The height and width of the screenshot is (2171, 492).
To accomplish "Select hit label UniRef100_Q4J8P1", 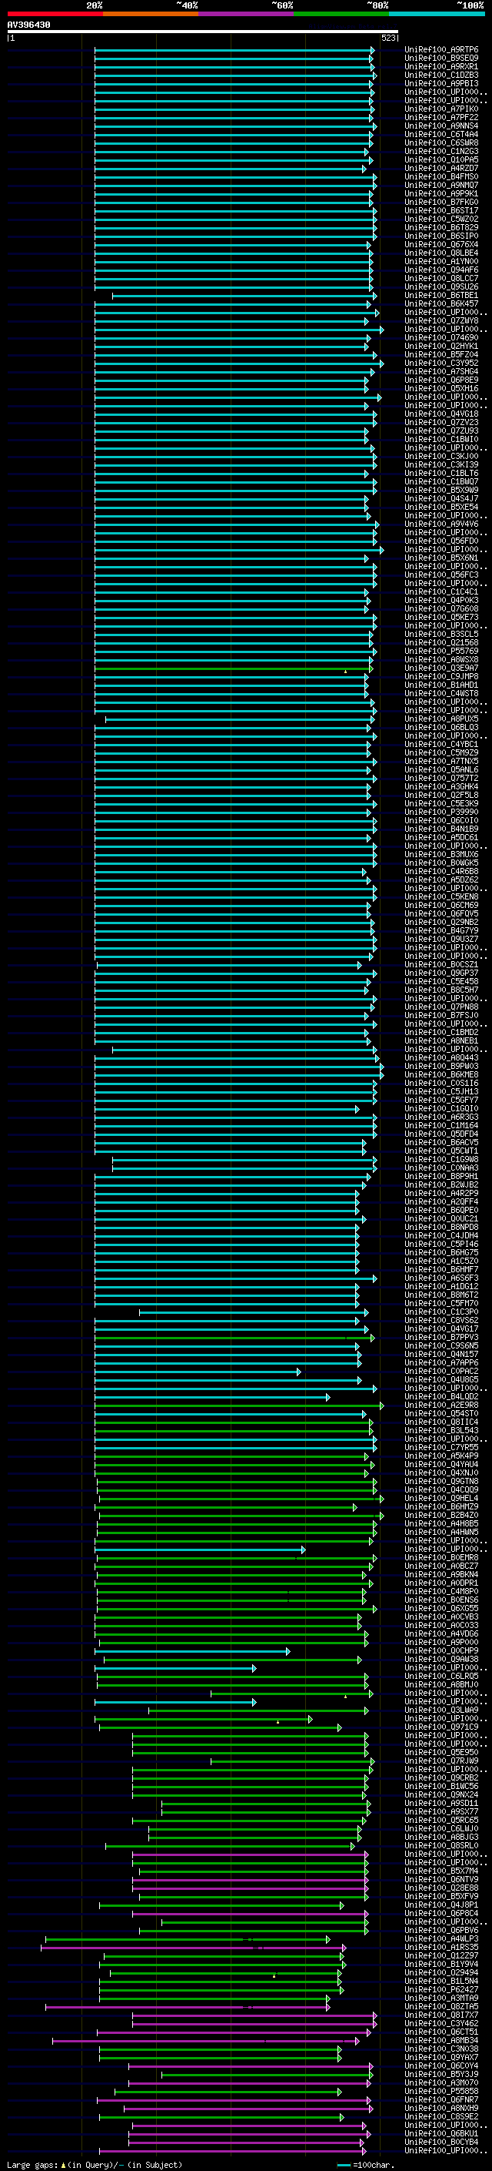I will click(441, 1904).
